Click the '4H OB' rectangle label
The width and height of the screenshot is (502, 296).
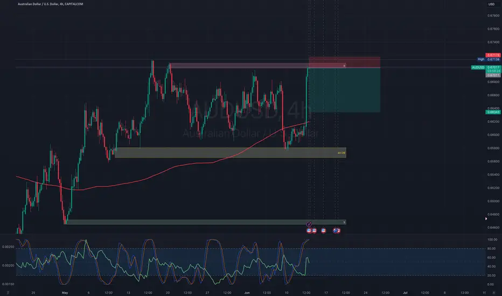tap(341, 153)
